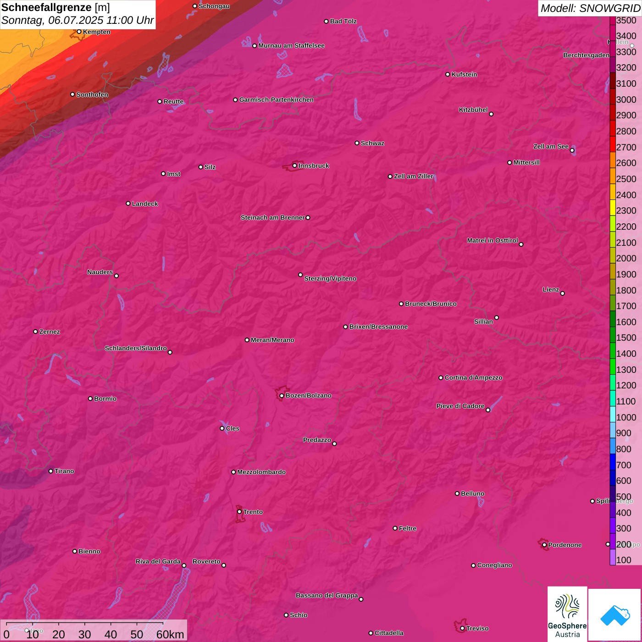The image size is (642, 642).
Task: Click the Lienz city marker
Action: tap(563, 293)
